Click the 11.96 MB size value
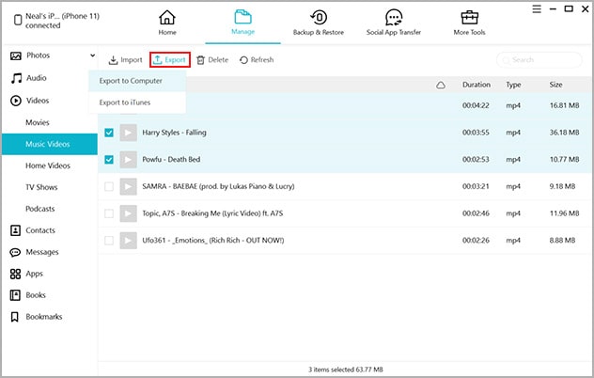This screenshot has height=378, width=594. point(565,213)
